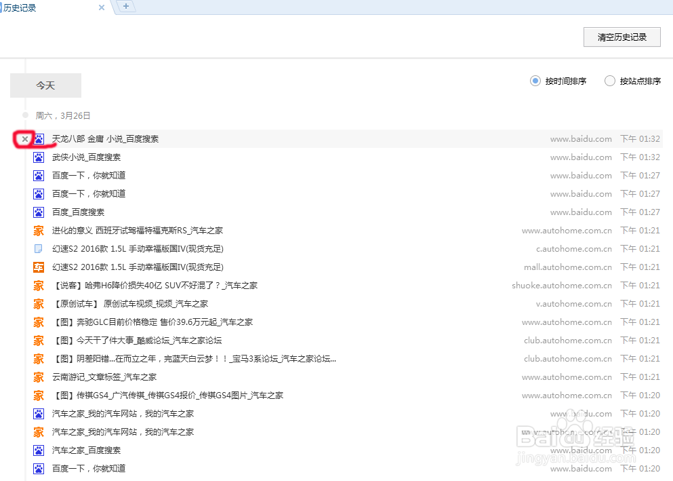Screen dimensions: 673x481
Task: Open 汽车之家_百度搜索 link
Action: click(86, 450)
